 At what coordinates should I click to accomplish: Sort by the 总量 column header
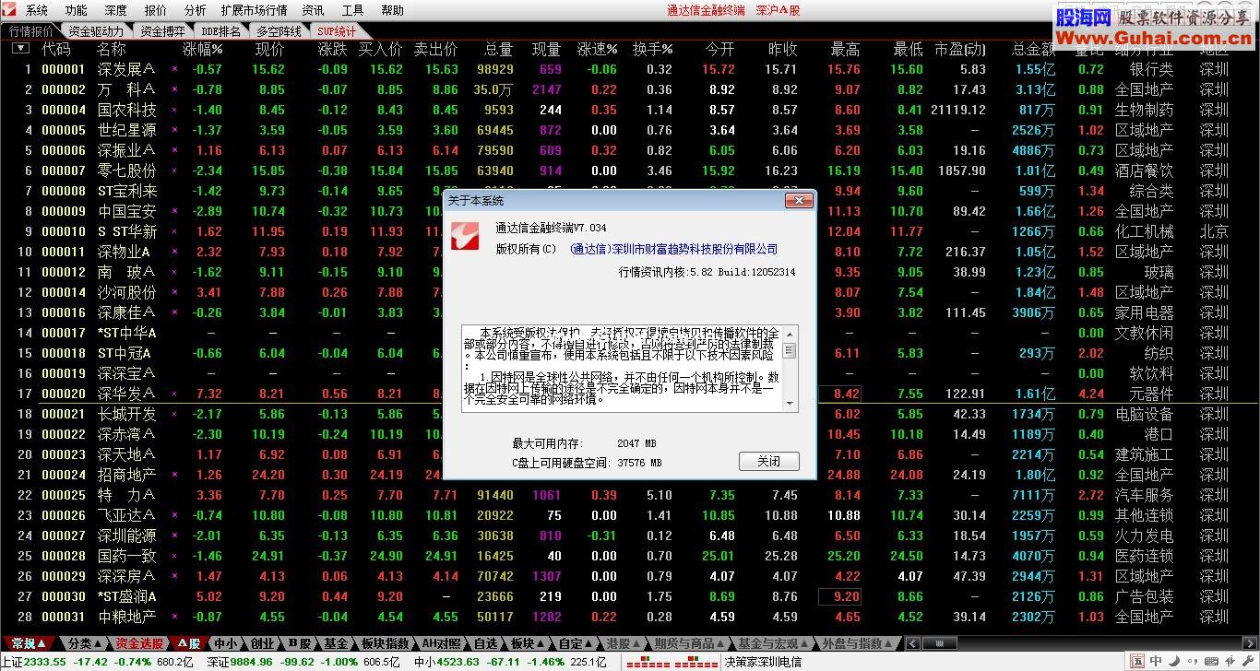coord(498,49)
